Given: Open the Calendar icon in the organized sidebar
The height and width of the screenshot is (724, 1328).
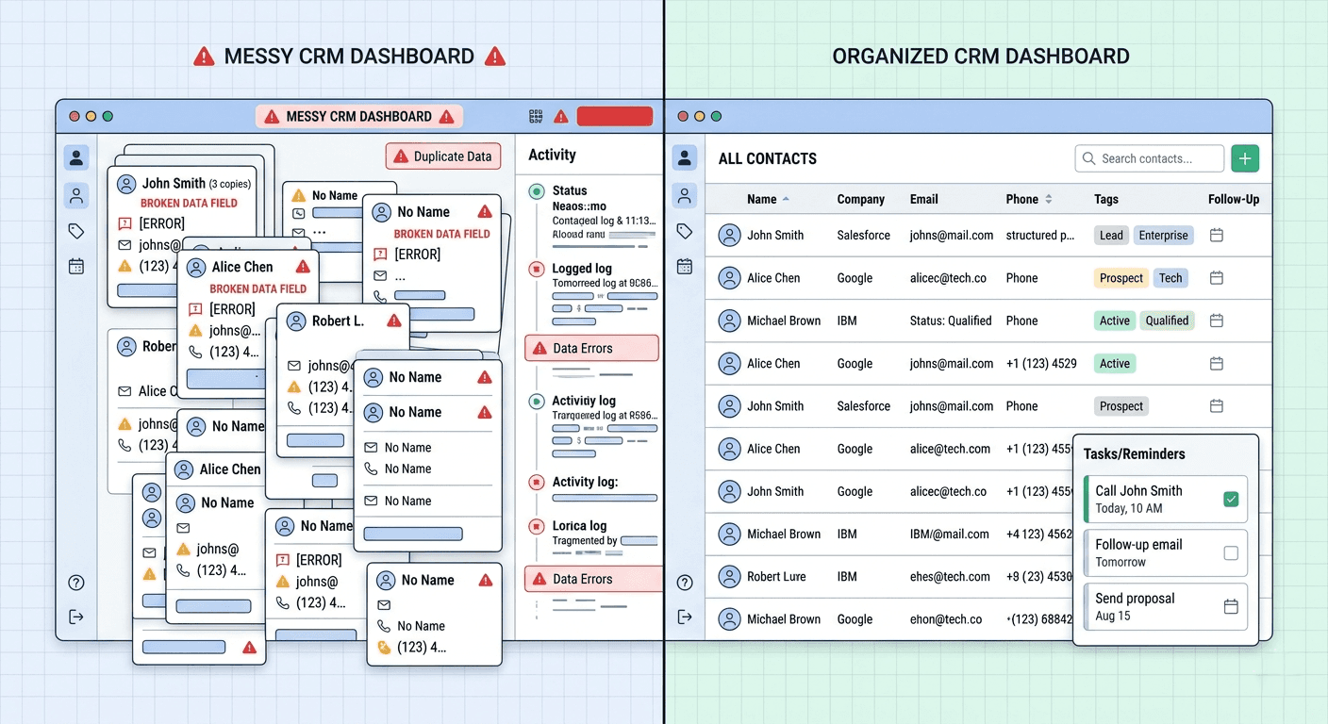Looking at the screenshot, I should click(x=685, y=267).
